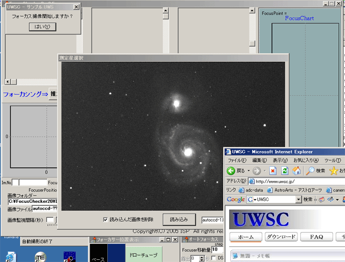Open the telescope starfield desktop shortcut icon
This screenshot has height=262, width=345.
click(70, 257)
